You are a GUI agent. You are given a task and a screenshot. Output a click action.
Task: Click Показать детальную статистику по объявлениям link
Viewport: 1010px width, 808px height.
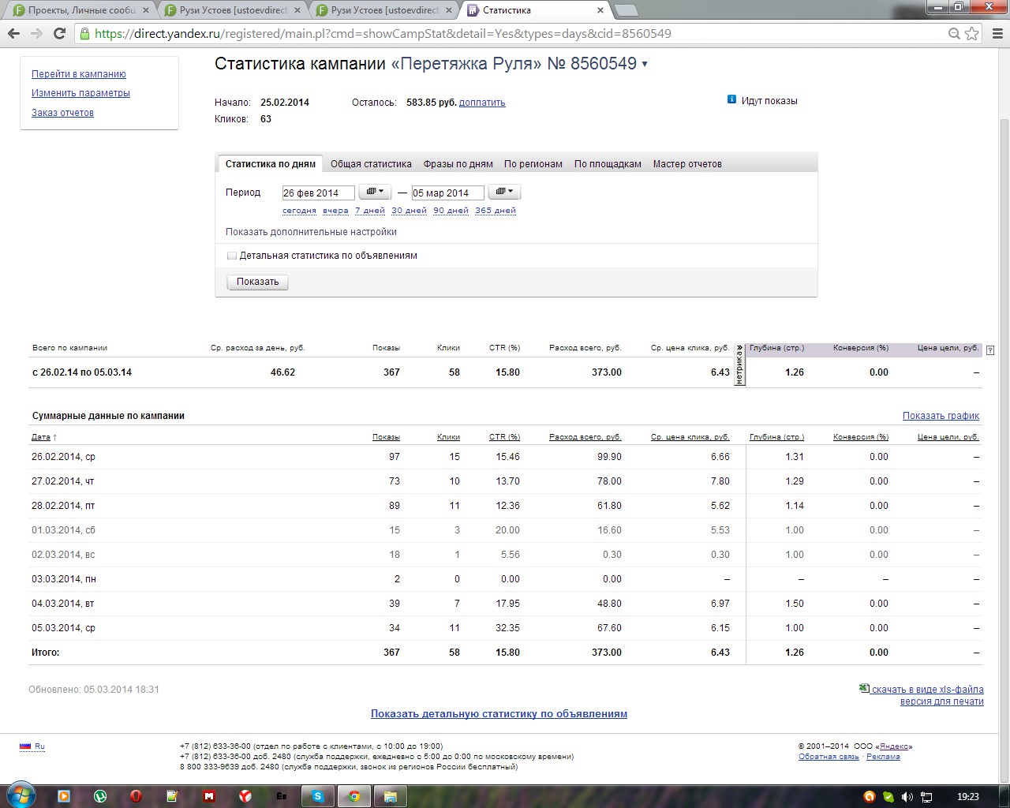click(499, 714)
